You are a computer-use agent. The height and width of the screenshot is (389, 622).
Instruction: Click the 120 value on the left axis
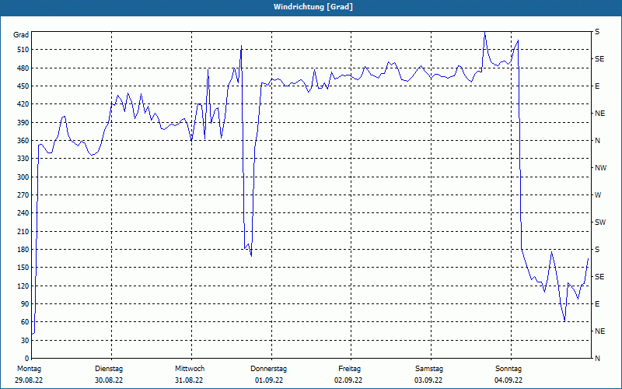(x=24, y=286)
